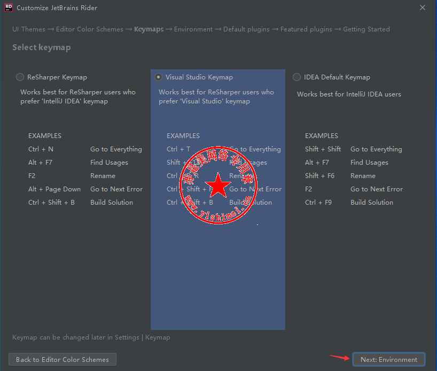The width and height of the screenshot is (437, 371).
Task: Click 'Ctrl + Shift + B' under ReSharper Keymap
Action: pos(51,203)
